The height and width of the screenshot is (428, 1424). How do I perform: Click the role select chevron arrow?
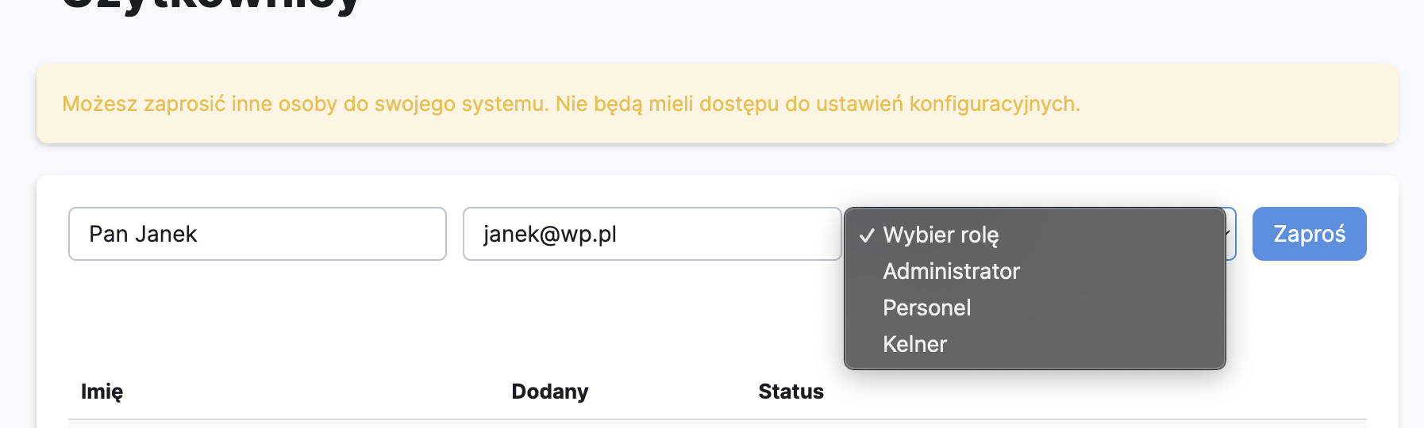tap(1228, 233)
